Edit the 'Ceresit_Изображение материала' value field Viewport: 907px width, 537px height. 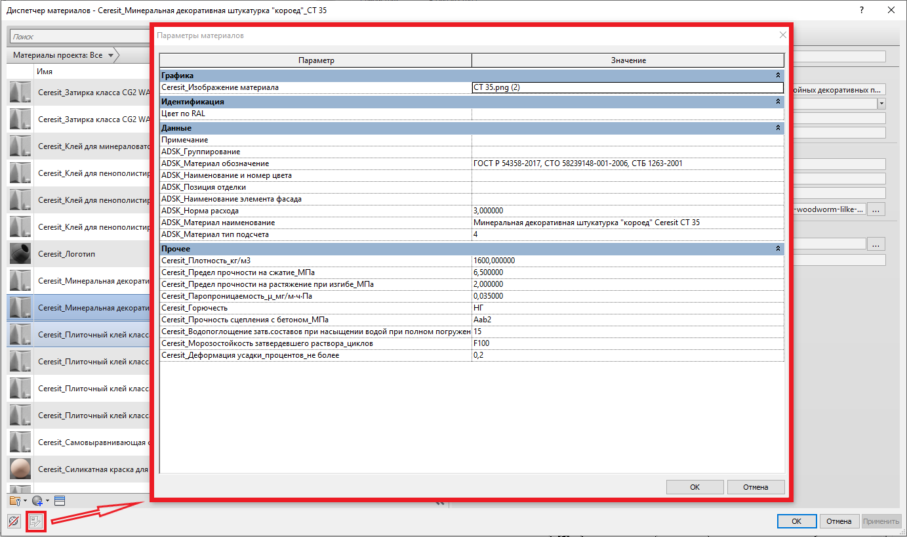pyautogui.click(x=628, y=87)
